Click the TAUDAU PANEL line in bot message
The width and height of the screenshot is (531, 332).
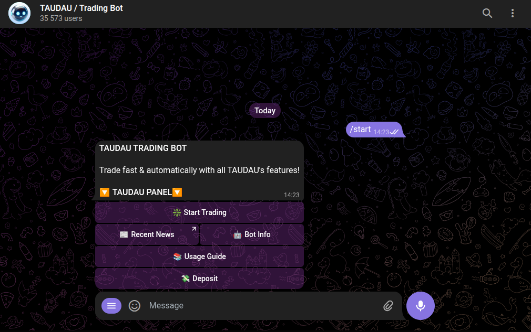click(141, 192)
